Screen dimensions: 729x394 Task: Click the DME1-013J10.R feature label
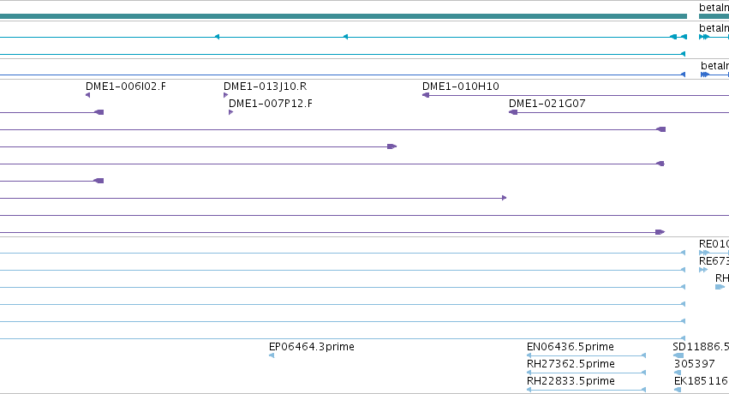pyautogui.click(x=265, y=87)
